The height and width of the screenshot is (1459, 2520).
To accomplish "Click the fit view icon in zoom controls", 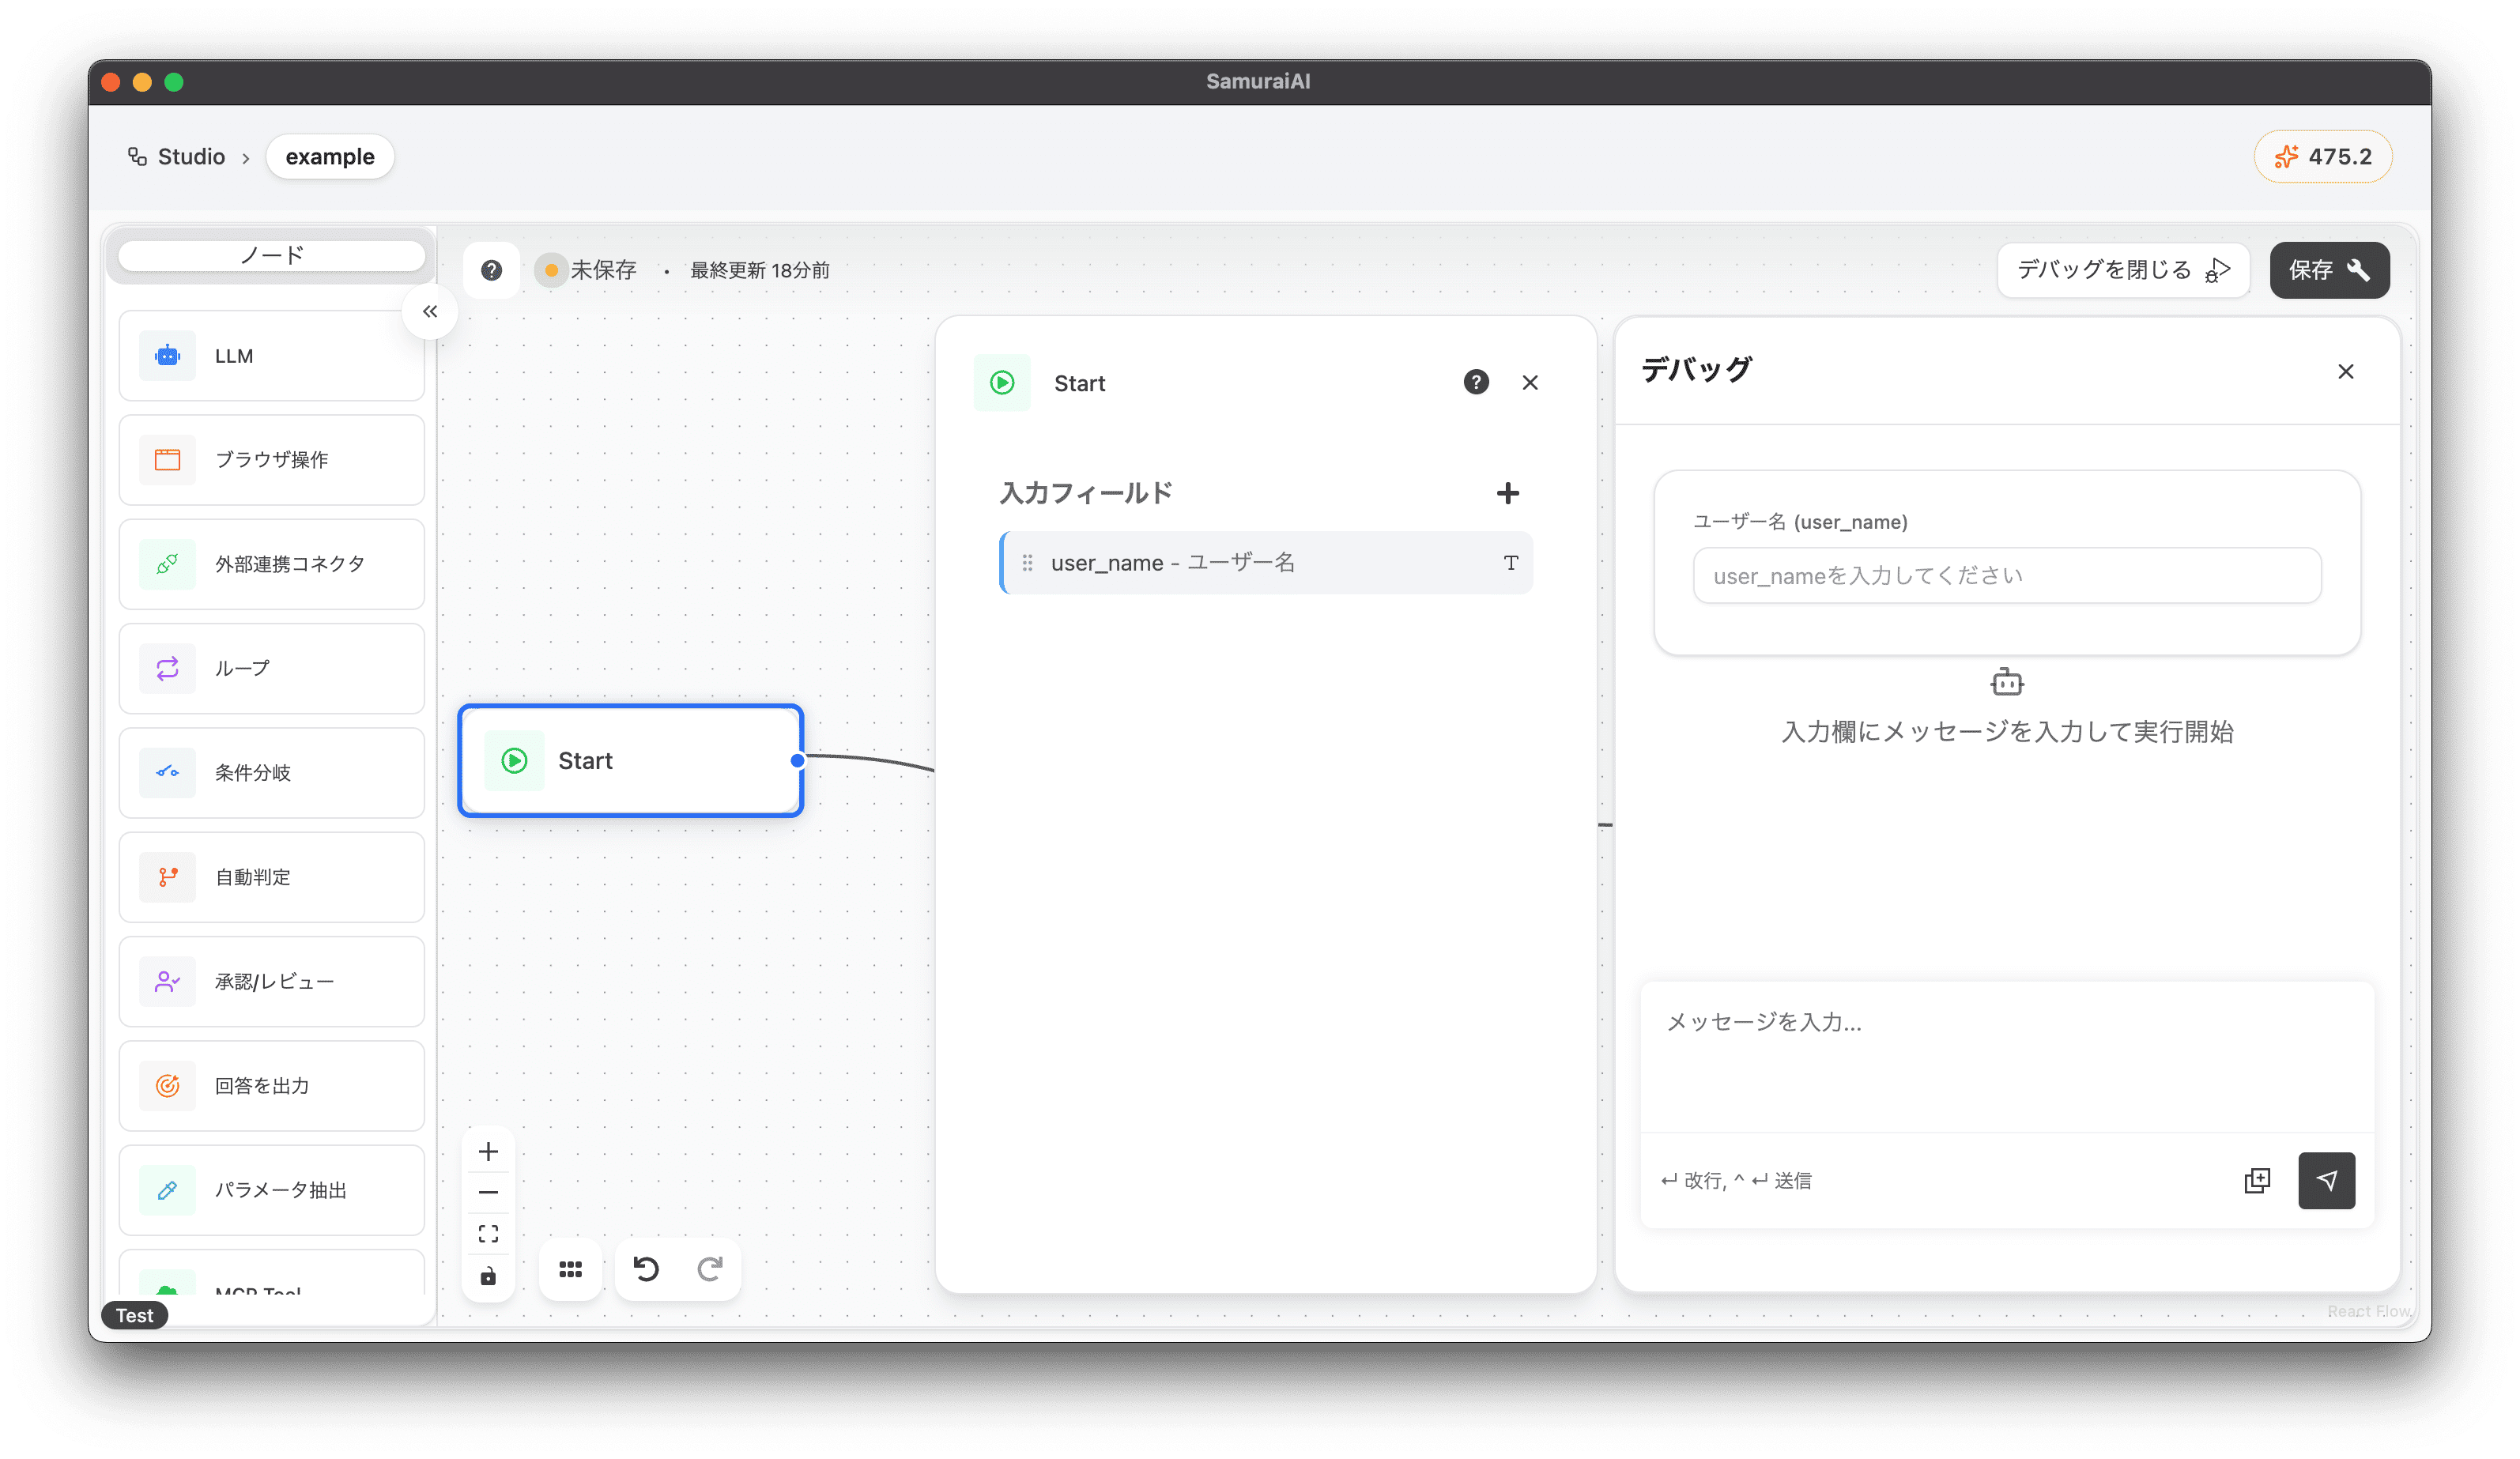I will point(488,1233).
